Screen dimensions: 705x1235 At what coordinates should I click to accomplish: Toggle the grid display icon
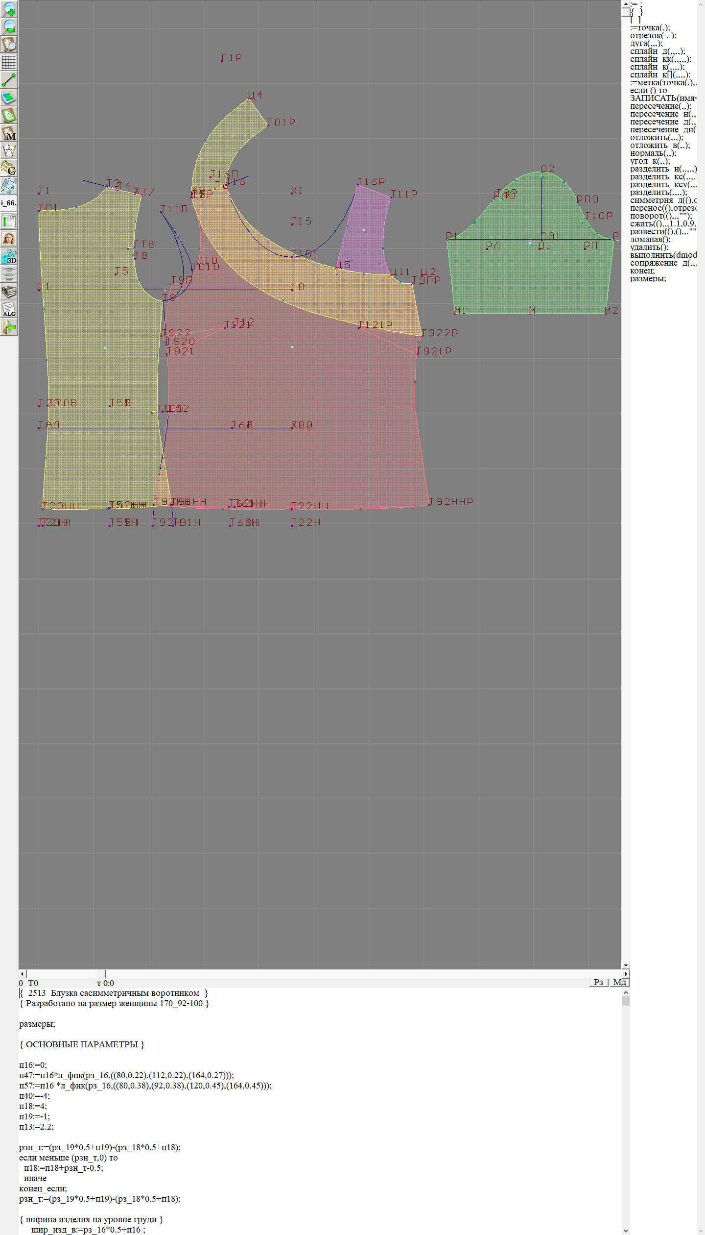[x=9, y=62]
